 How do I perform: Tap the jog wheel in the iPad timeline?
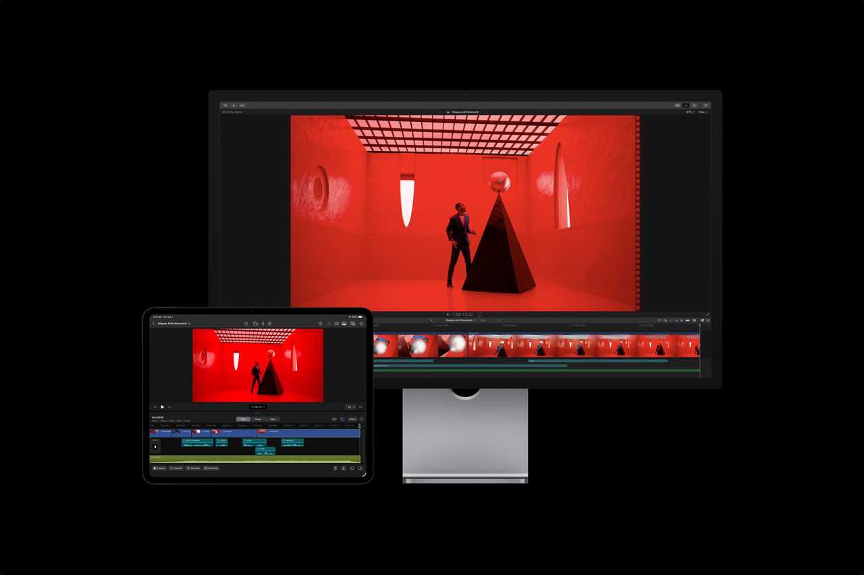pos(155,446)
